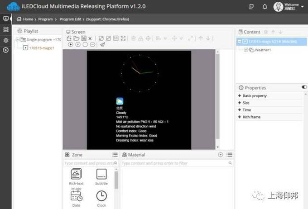Go to the Home breadcrumb
Image resolution: width=308 pixels, height=209 pixels.
pyautogui.click(x=28, y=19)
